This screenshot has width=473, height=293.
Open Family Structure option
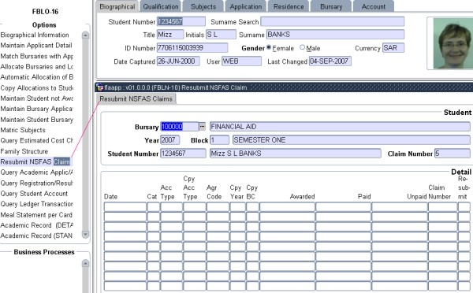coord(24,151)
